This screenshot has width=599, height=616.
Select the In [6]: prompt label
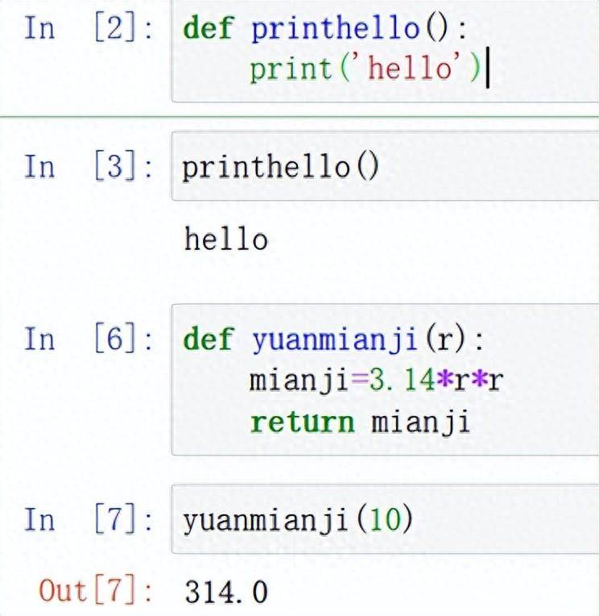point(89,339)
